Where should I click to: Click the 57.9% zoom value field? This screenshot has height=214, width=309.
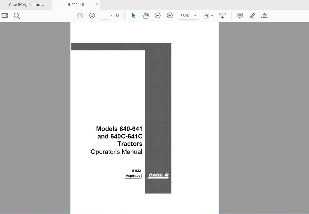[185, 16]
